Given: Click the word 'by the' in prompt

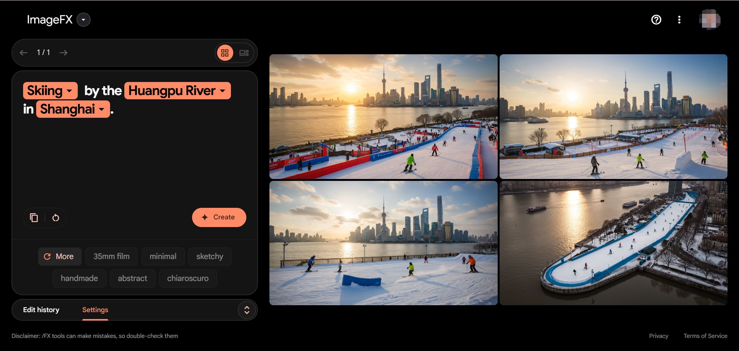Looking at the screenshot, I should pos(103,91).
